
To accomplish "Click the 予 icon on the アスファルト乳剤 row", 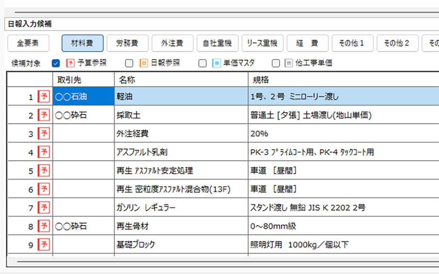I will pyautogui.click(x=44, y=152).
